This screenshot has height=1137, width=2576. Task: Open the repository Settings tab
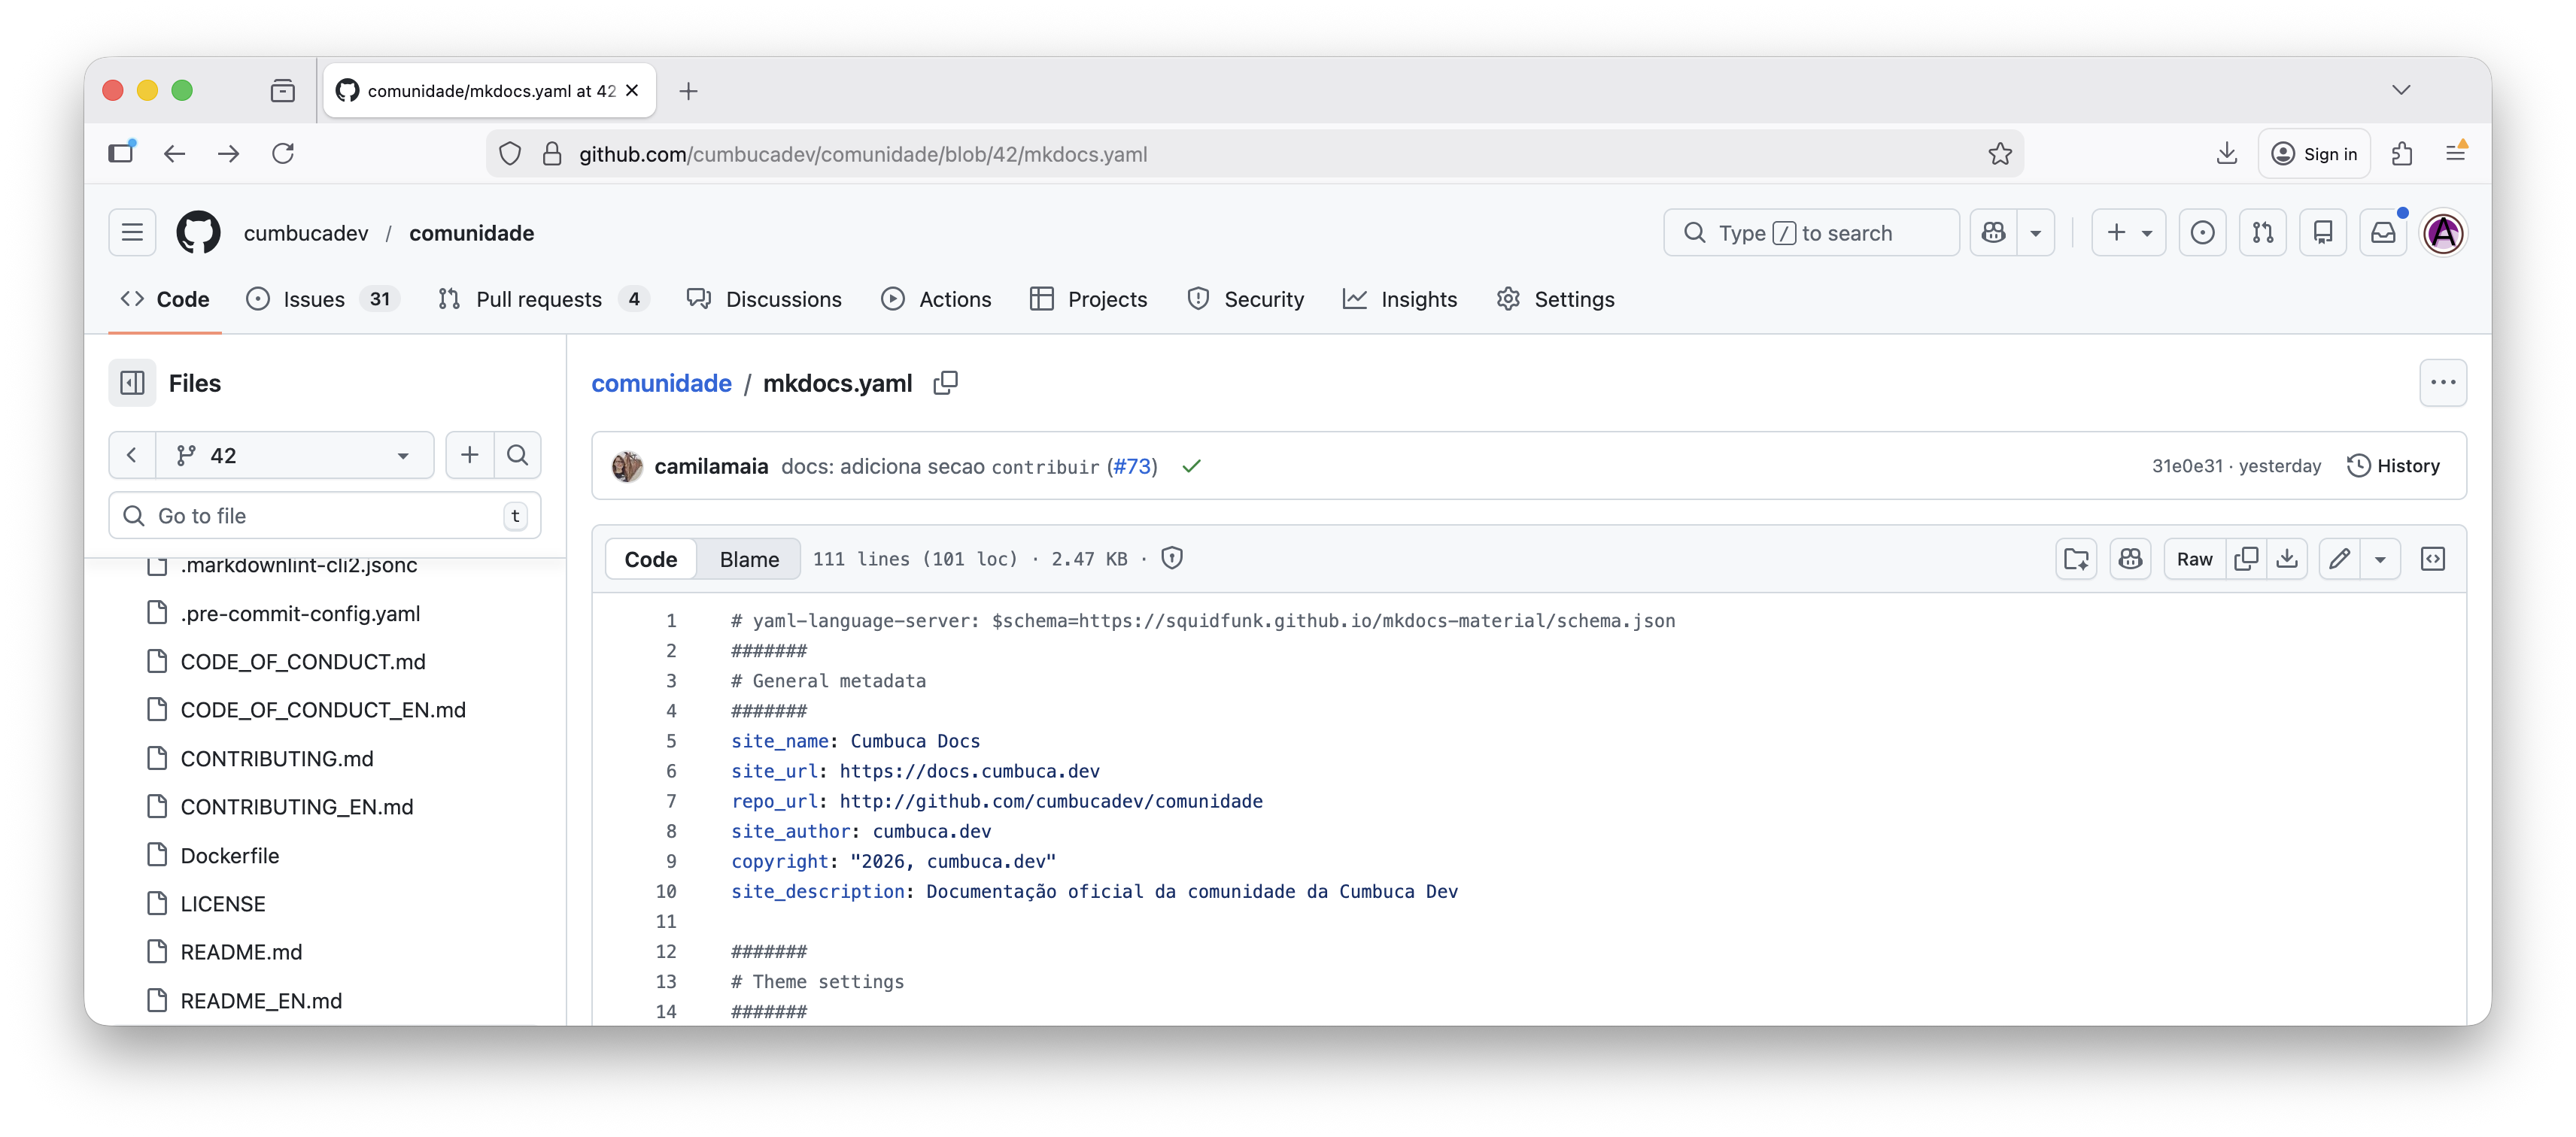(1556, 299)
